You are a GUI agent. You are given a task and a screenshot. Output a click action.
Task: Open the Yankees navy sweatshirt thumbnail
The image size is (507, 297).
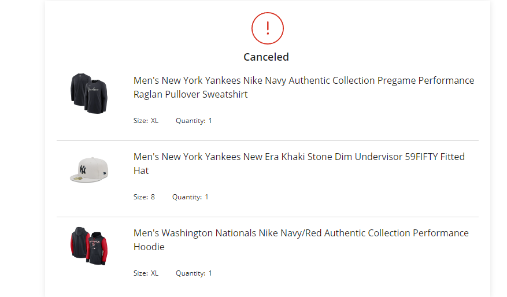point(89,94)
